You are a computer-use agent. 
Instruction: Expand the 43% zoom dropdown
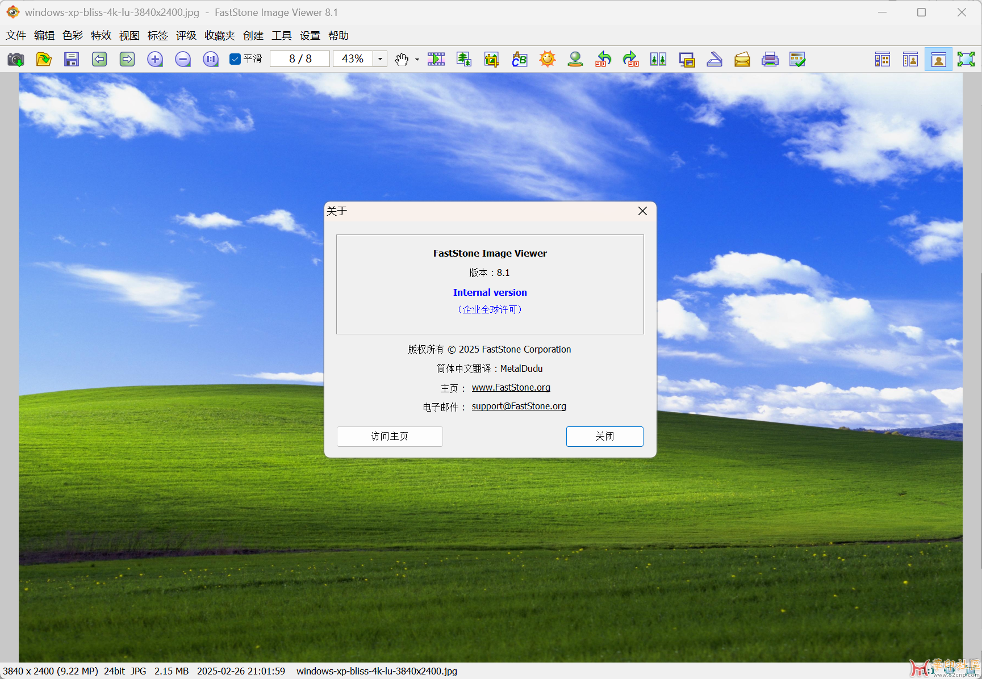(x=380, y=59)
